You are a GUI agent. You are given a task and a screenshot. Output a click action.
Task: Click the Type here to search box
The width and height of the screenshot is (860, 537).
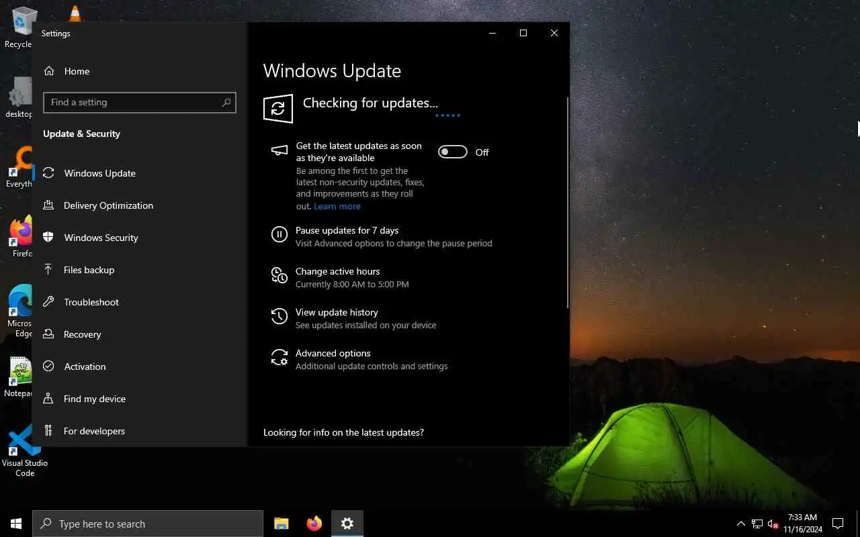coord(148,524)
